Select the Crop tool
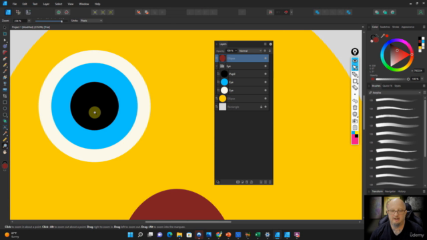Viewport: 427px width, 240px height. (5, 96)
